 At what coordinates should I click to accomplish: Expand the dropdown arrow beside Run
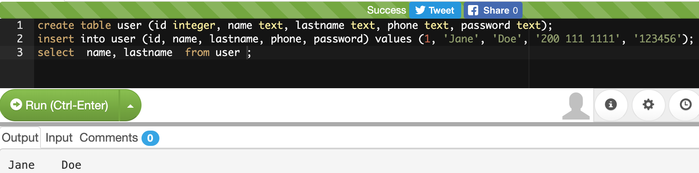pyautogui.click(x=130, y=106)
